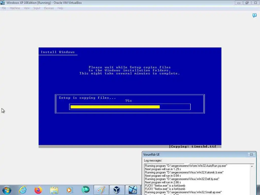The height and width of the screenshot is (195, 260).
Task: Select log line with Virus.Win32.Small.ap.exe
Action: (x=183, y=192)
